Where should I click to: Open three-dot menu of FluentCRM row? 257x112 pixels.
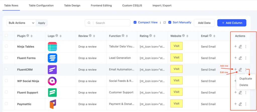point(246,70)
